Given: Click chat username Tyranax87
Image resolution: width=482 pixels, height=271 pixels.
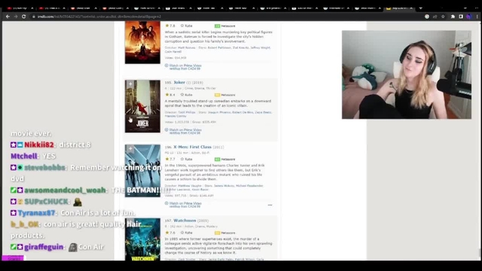Looking at the screenshot, I should [x=36, y=213].
